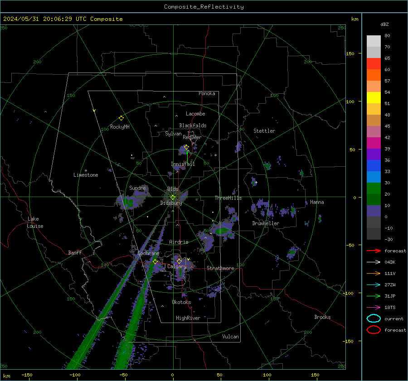Click the yellow diamond marker below RedDeer
This screenshot has height=381, width=408.
pyautogui.click(x=186, y=147)
